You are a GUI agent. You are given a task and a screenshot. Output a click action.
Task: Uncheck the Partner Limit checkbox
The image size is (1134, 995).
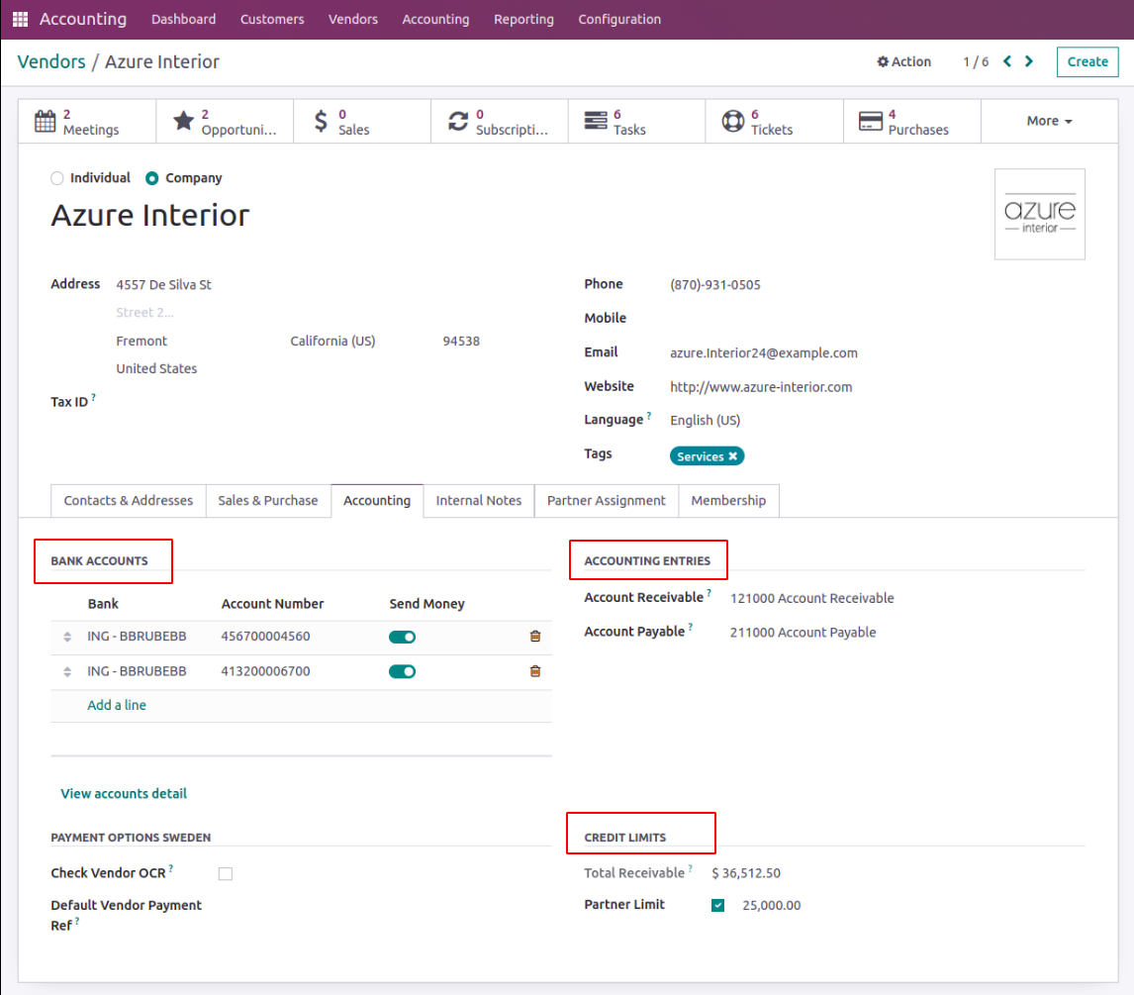point(718,905)
